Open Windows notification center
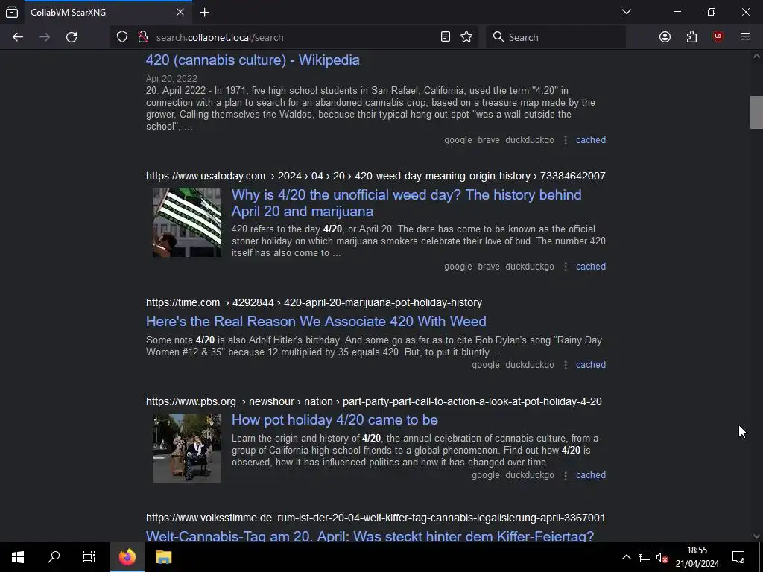763x572 pixels. [x=738, y=557]
